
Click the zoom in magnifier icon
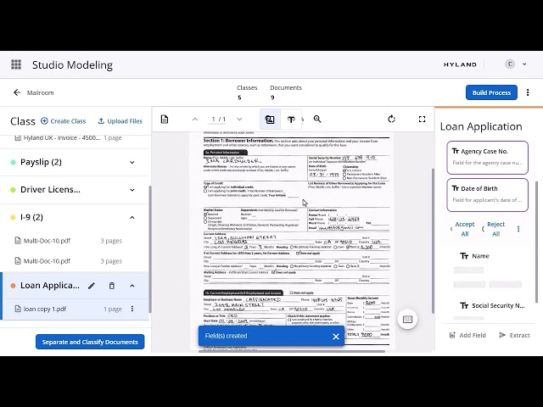317,119
